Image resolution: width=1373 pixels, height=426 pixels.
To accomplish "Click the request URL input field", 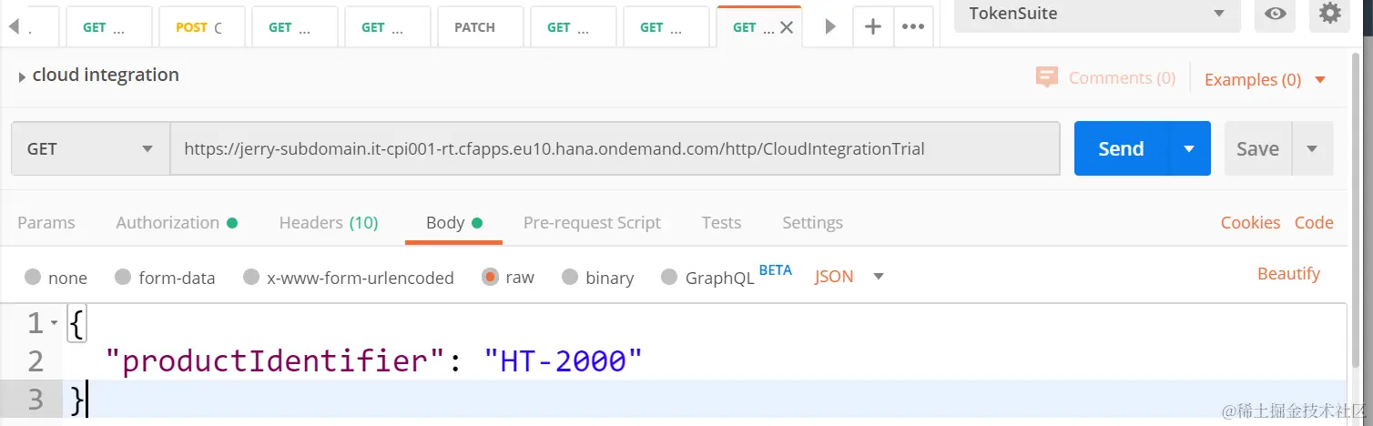I will pos(615,148).
